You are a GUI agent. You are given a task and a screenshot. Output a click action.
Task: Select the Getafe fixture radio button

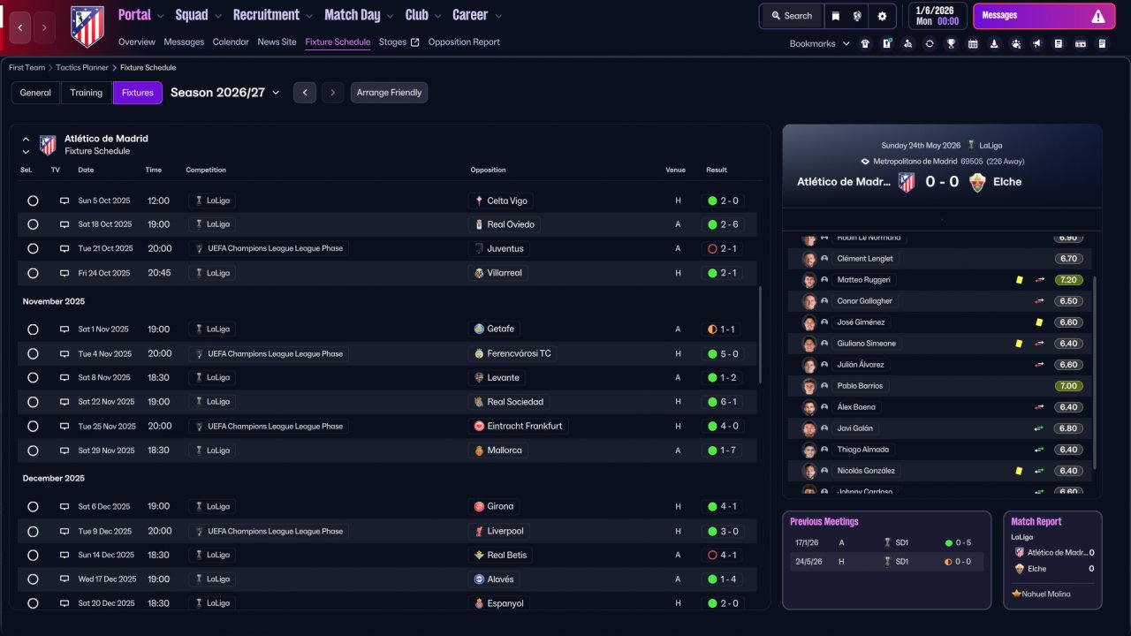(33, 329)
